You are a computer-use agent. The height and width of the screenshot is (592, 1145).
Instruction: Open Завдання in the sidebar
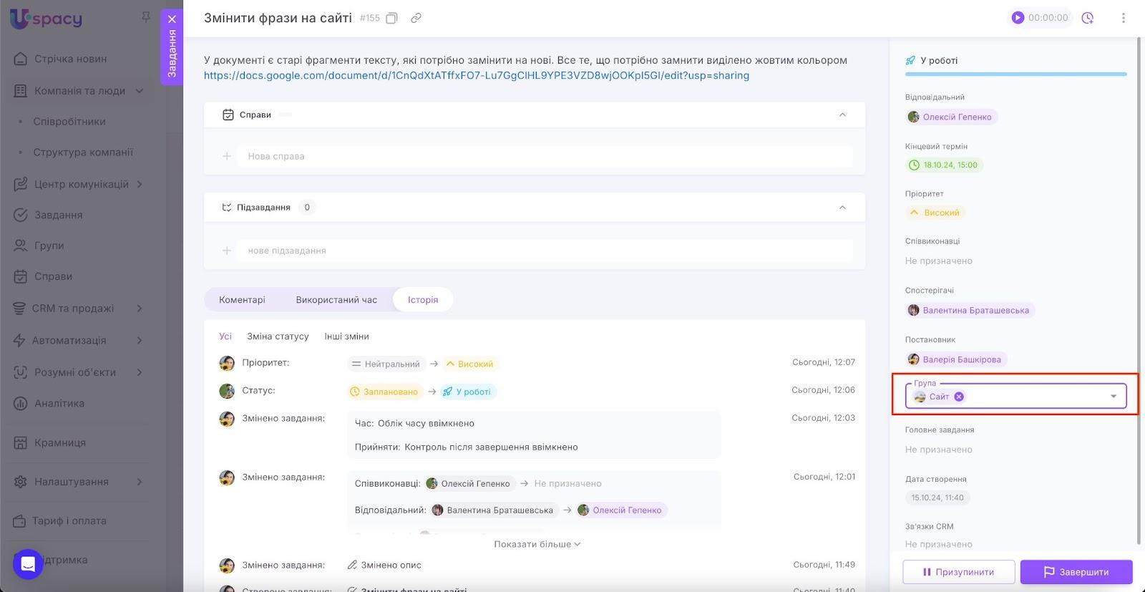(59, 215)
